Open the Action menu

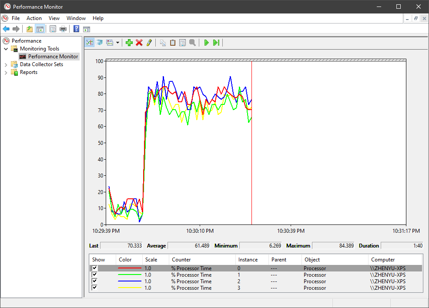(x=34, y=18)
